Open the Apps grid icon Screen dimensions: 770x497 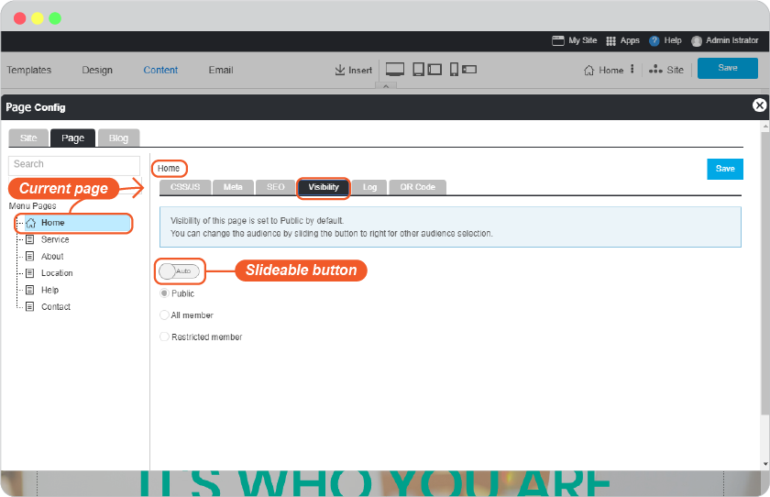click(610, 40)
